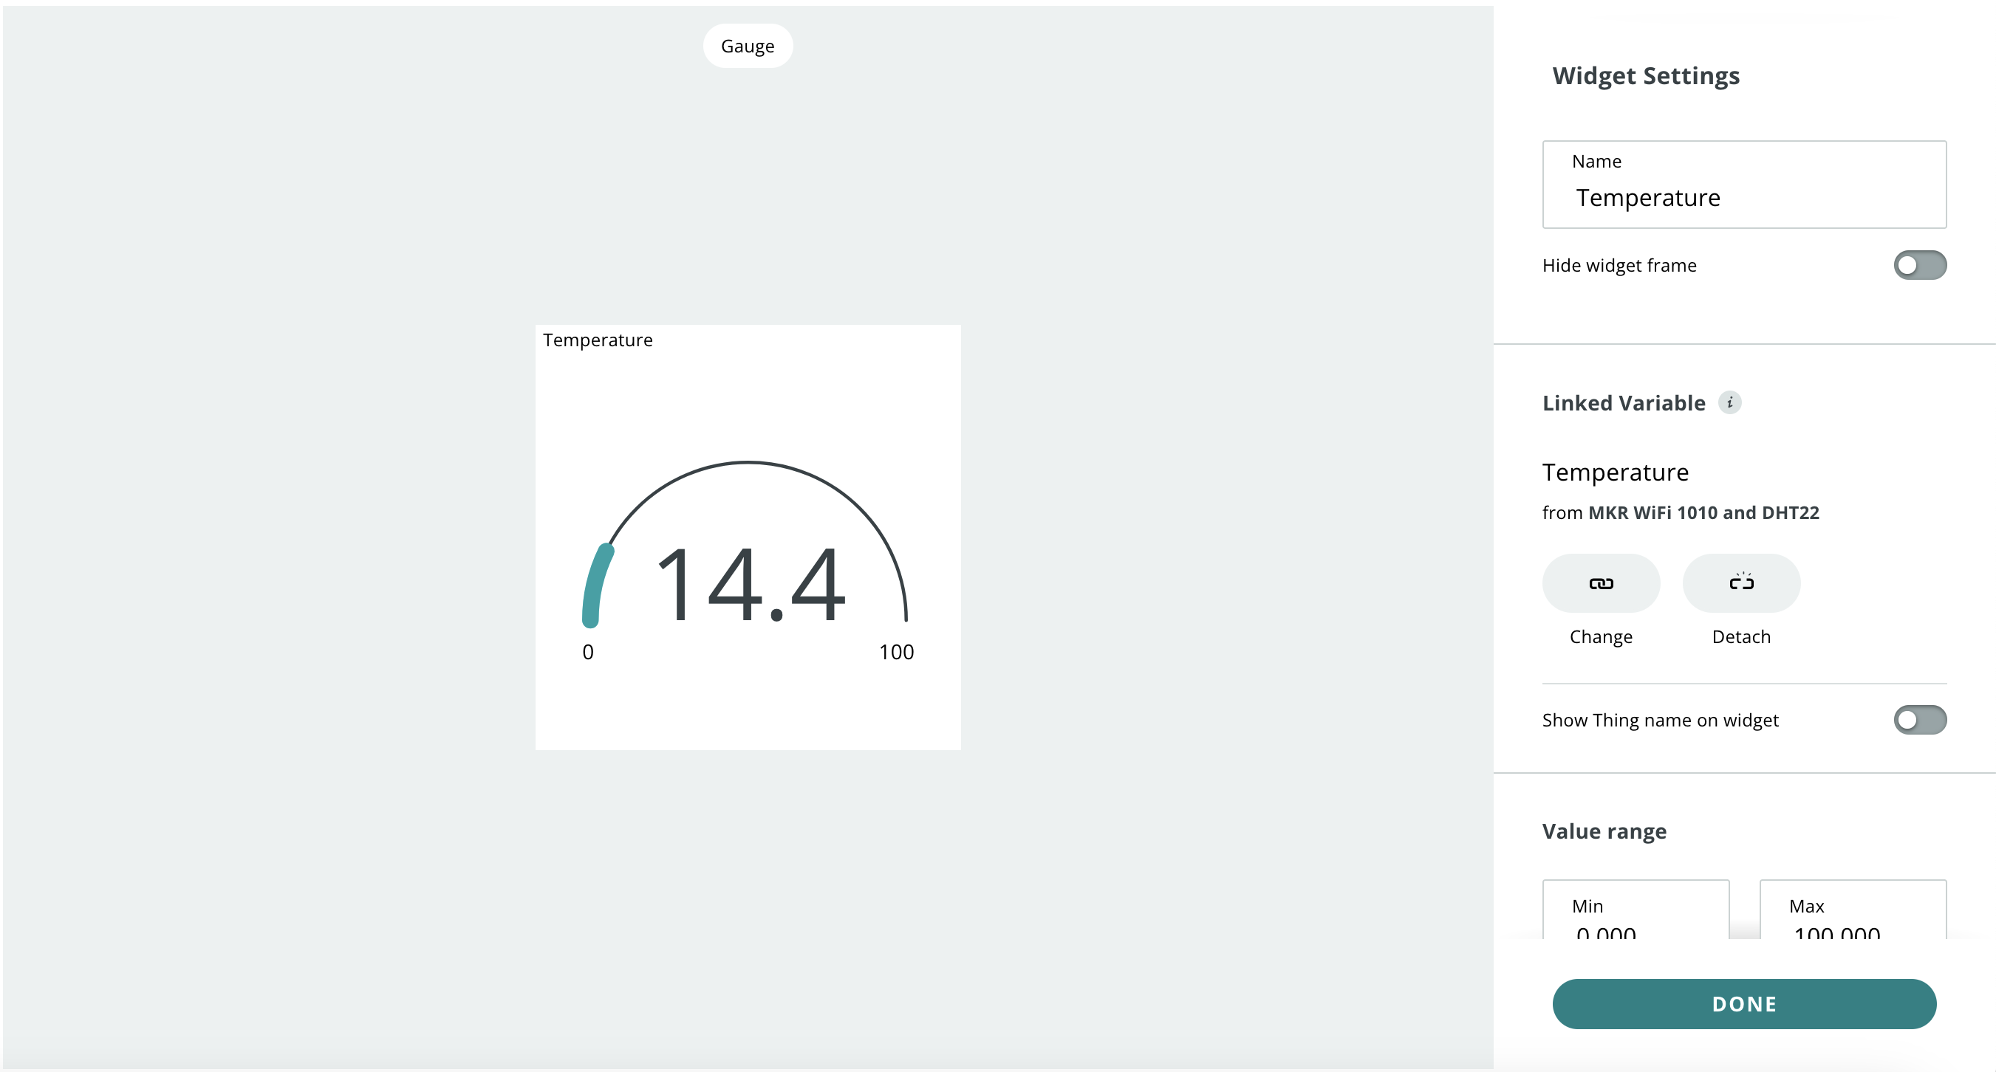
Task: Click the Temperature title on widget preview
Action: tap(598, 340)
